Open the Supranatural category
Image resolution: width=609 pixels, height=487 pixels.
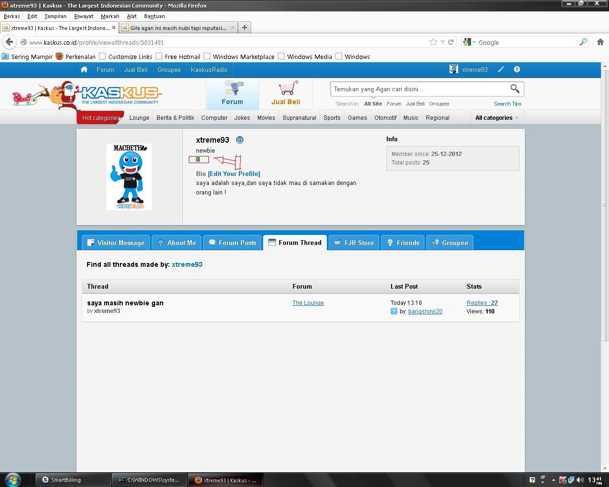coord(299,118)
